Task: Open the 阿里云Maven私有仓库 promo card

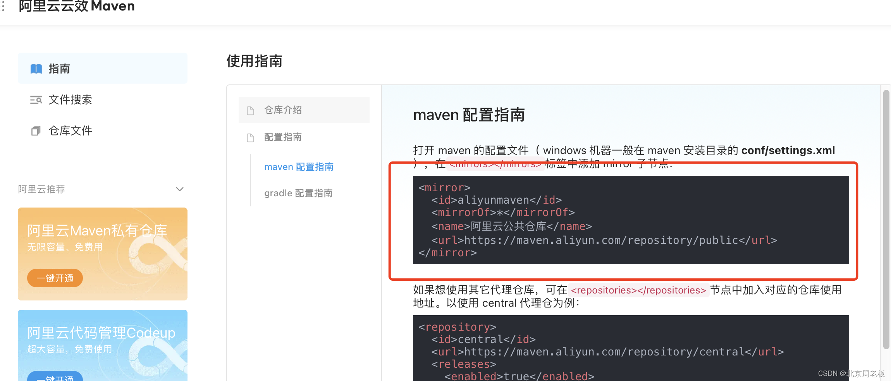Action: 103,254
